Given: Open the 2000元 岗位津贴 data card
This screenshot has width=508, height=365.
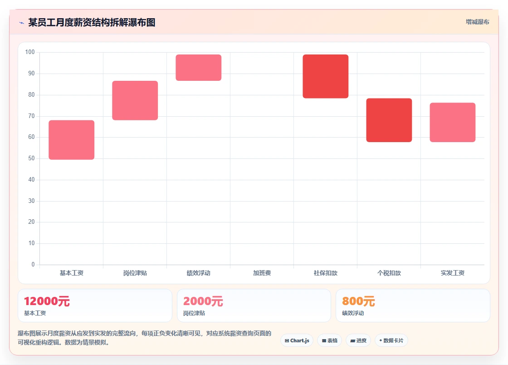Looking at the screenshot, I should (254, 306).
